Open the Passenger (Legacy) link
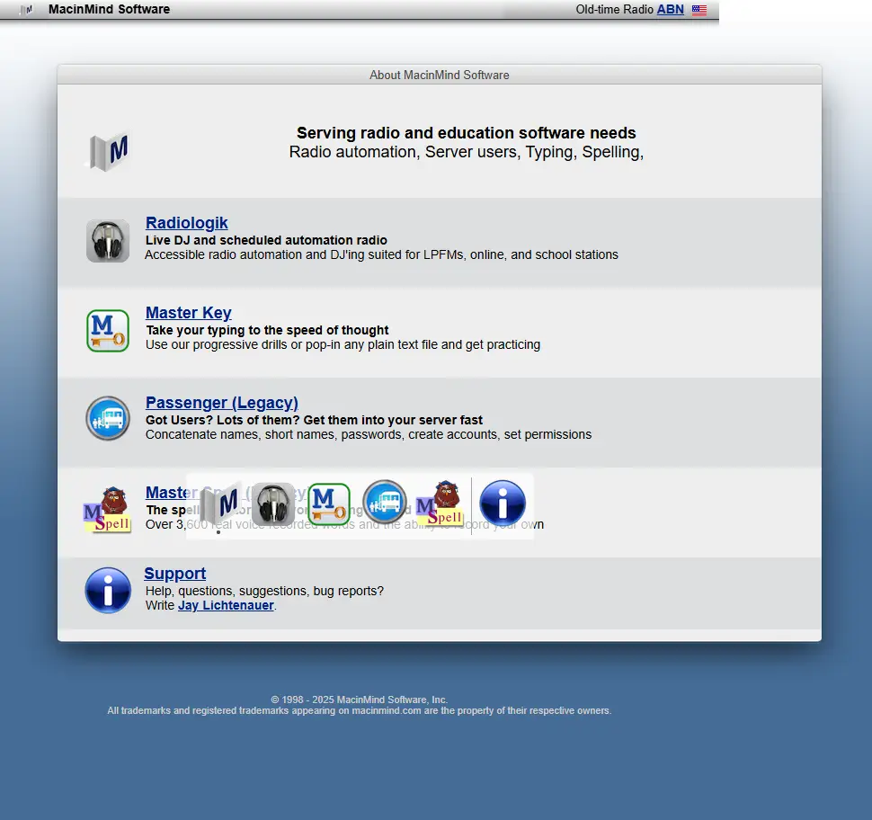872x820 pixels. coord(221,402)
